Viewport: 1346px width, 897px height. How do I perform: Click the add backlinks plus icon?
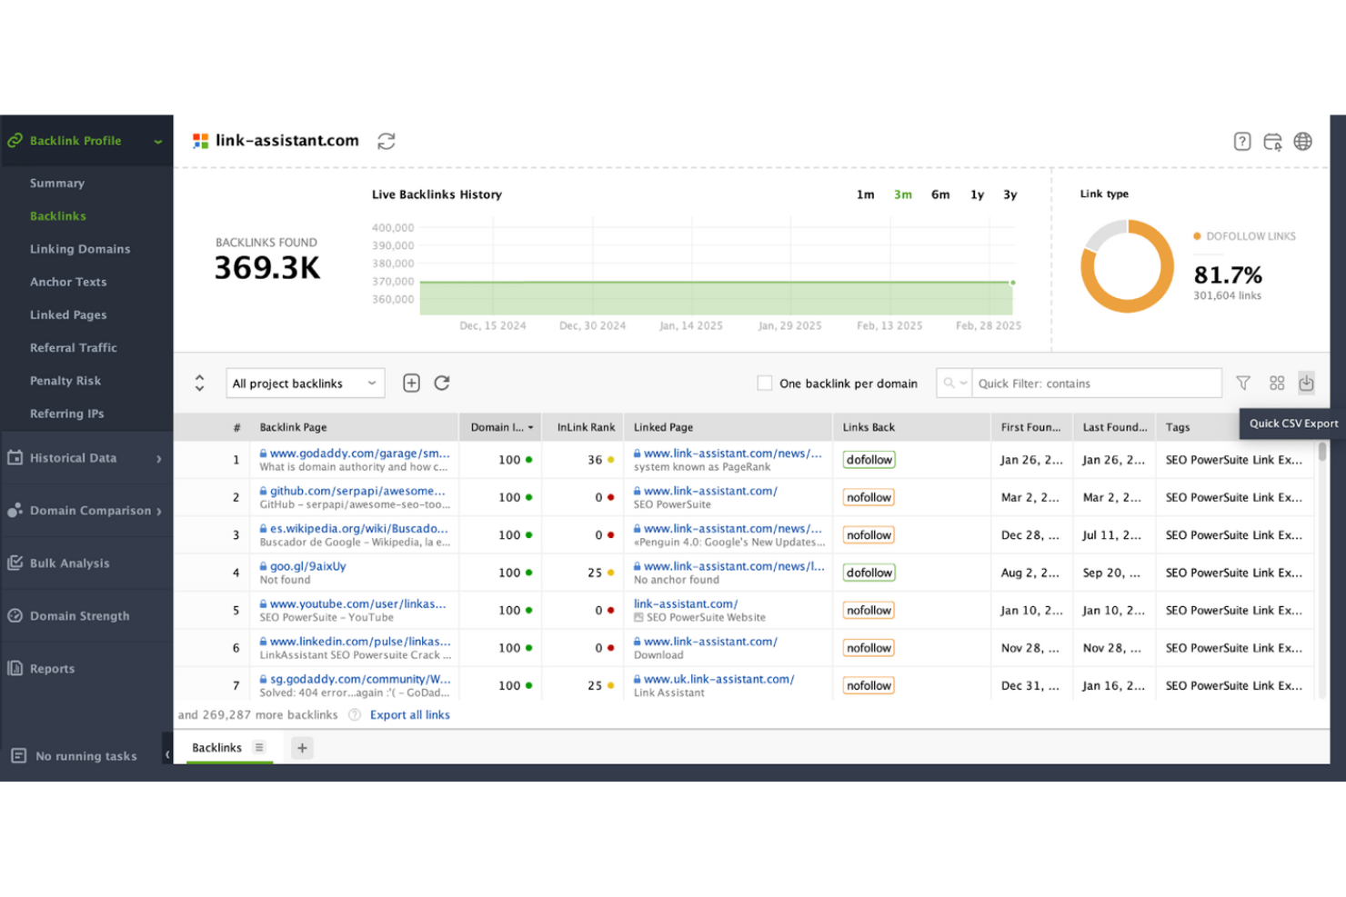[411, 383]
